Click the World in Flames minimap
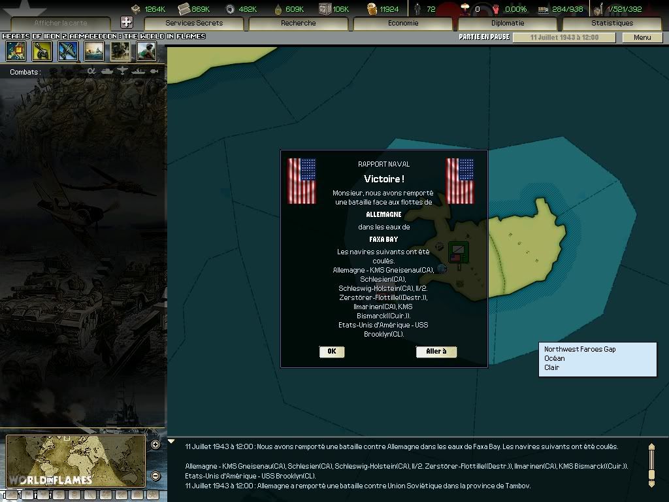 coord(76,461)
